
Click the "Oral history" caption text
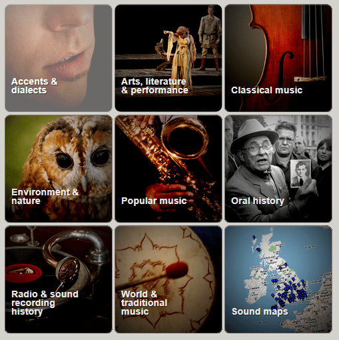coord(258,201)
